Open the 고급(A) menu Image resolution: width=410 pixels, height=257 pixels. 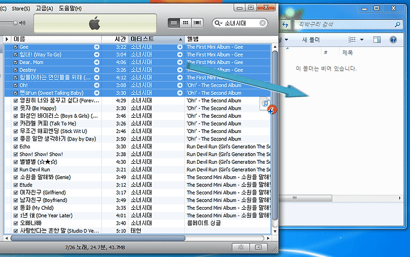pyautogui.click(x=44, y=9)
